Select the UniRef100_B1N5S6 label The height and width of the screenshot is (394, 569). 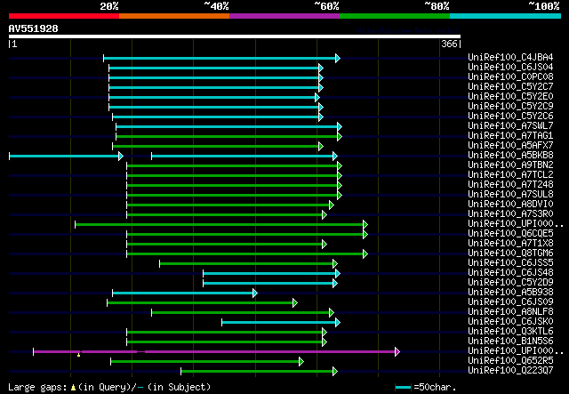point(510,342)
